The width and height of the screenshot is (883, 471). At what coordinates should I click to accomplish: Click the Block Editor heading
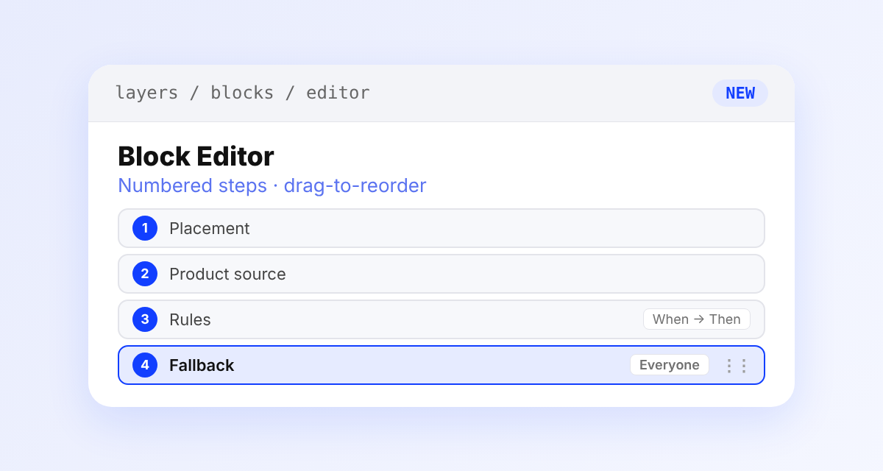tap(196, 156)
